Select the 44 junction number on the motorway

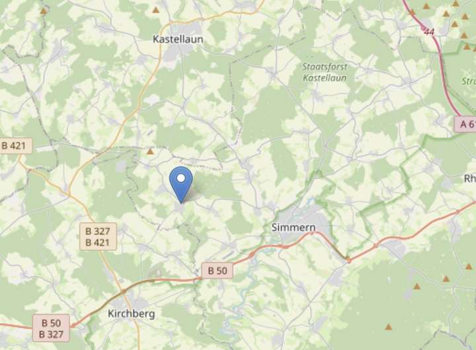(x=428, y=32)
